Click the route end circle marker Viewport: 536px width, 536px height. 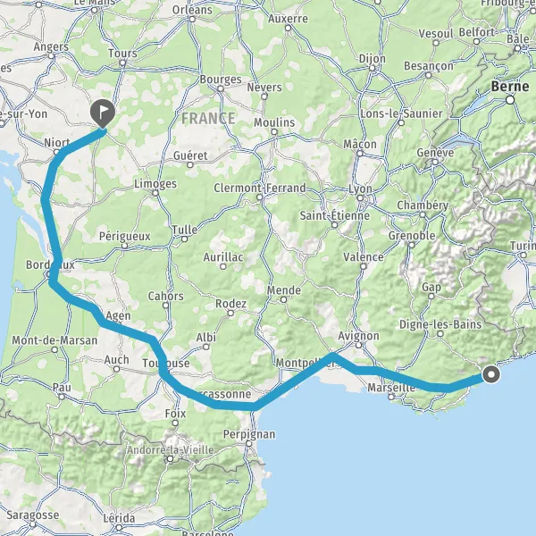[x=491, y=374]
